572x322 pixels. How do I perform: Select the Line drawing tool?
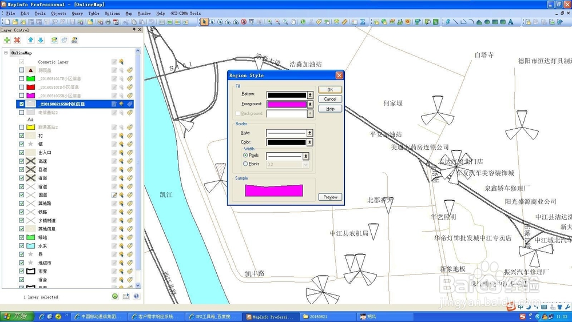(x=456, y=22)
